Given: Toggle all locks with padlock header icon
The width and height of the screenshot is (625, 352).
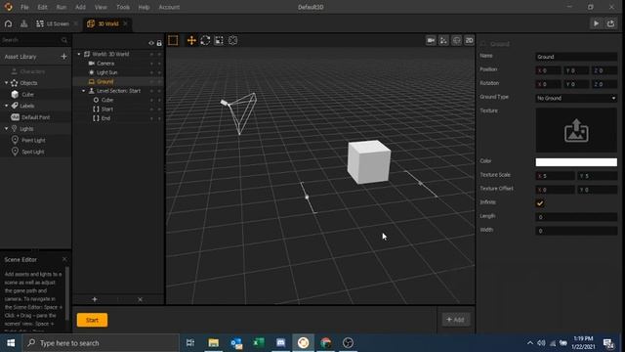Looking at the screenshot, I should click(159, 43).
